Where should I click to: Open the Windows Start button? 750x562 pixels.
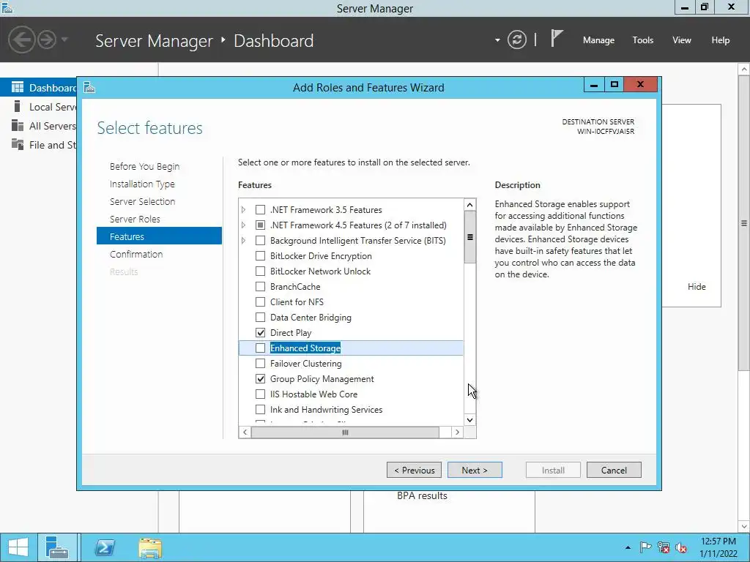point(18,547)
